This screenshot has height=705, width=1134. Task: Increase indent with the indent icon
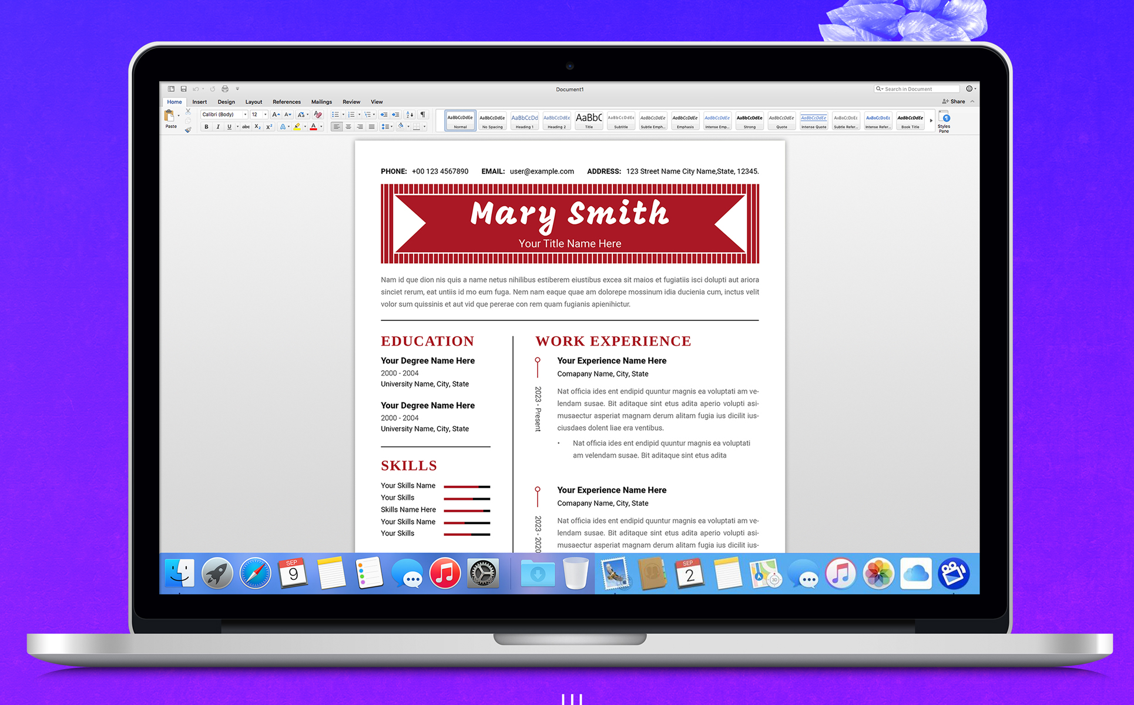[395, 115]
